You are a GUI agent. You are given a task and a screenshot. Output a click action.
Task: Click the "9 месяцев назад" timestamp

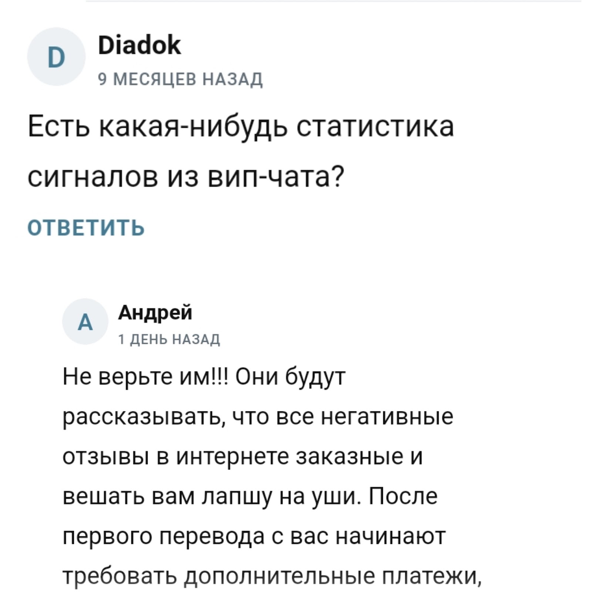tap(180, 79)
